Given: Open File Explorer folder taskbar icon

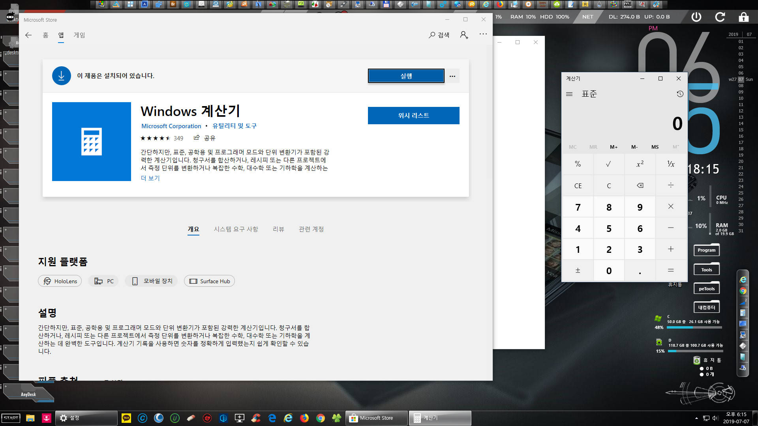Looking at the screenshot, I should pyautogui.click(x=30, y=418).
